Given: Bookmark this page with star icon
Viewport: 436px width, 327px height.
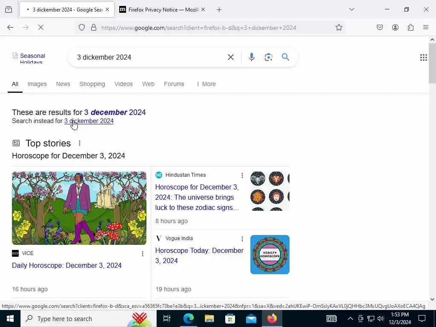Looking at the screenshot, I should [x=338, y=27].
